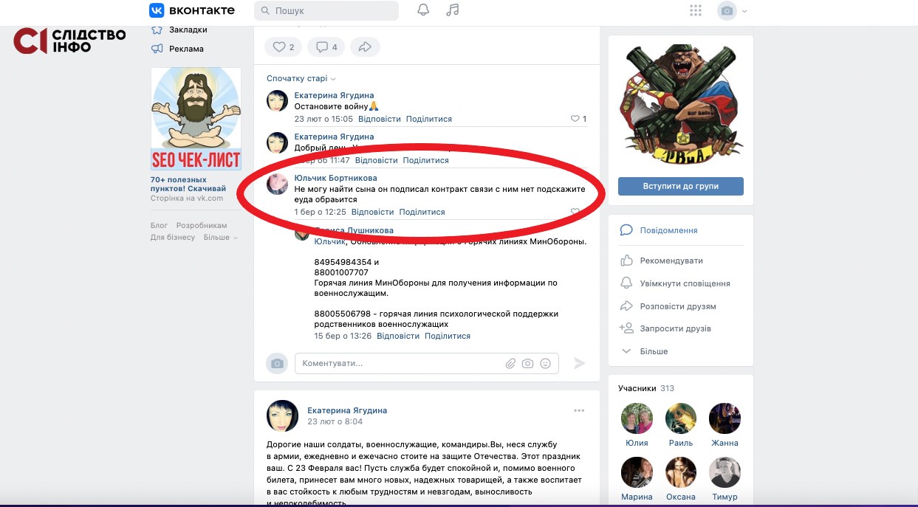Open ad link 70+ полезных пунктов

[x=188, y=184]
